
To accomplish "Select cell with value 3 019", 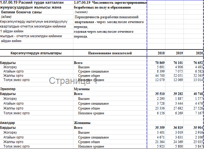I will (174, 133).
